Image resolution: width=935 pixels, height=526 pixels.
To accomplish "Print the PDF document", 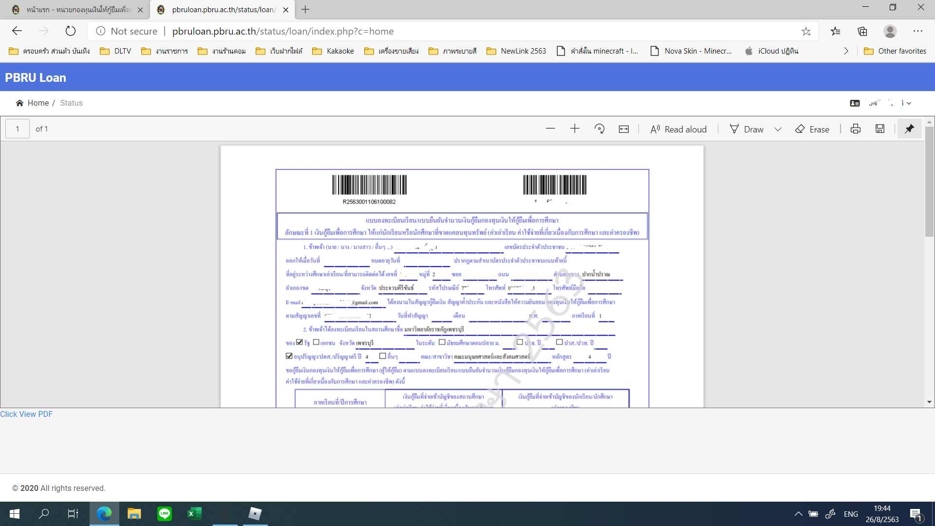I will point(856,129).
